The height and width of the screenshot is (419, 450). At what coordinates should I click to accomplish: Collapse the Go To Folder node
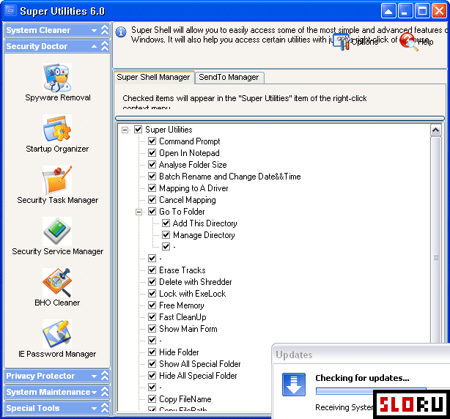[139, 212]
